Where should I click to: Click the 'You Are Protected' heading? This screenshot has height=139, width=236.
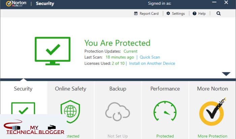(x=117, y=43)
